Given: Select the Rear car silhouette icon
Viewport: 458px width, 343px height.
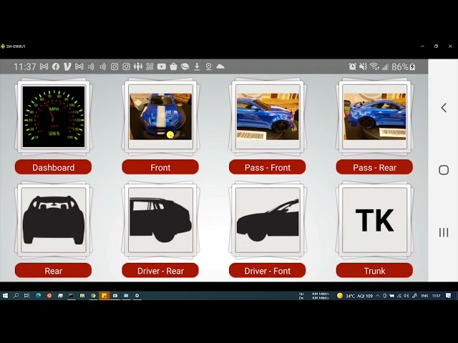Looking at the screenshot, I should point(54,220).
